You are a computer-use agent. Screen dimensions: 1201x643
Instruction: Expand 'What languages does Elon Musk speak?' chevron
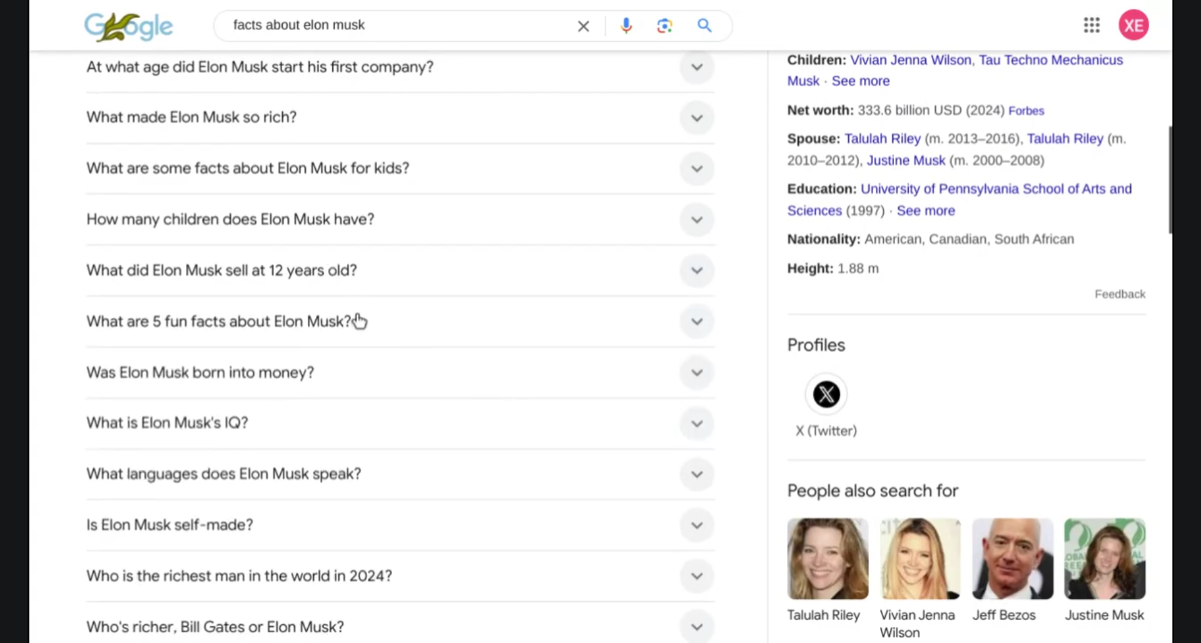(x=696, y=474)
